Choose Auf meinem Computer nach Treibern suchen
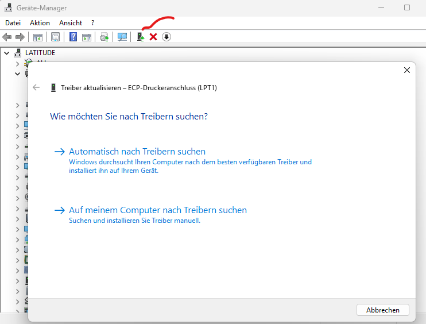The image size is (426, 324). [150, 215]
